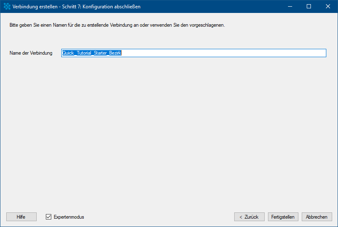Open Hilfe for this step
This screenshot has height=227, width=338.
(21, 217)
